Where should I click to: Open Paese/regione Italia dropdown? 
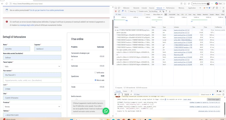(x=32, y=66)
